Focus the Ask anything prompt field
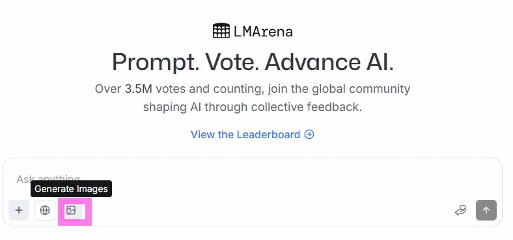Screen dimensions: 513x240 coord(252,179)
